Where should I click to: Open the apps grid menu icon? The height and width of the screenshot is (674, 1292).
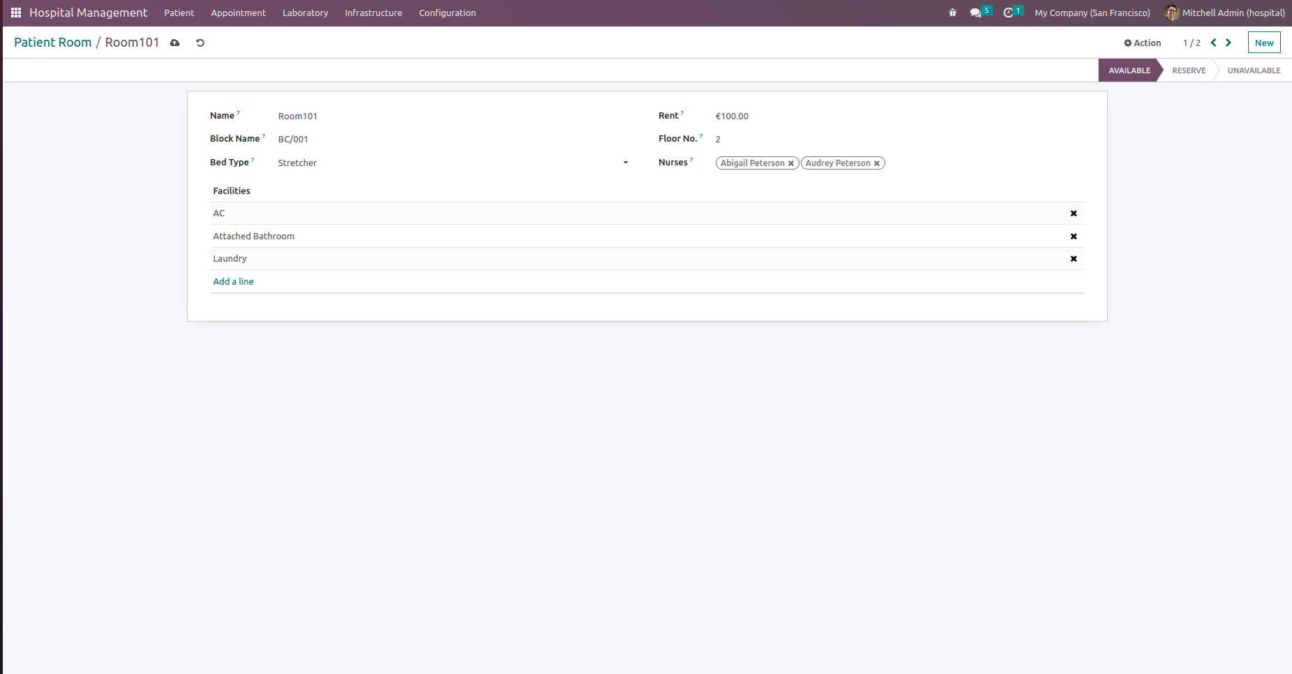pos(16,13)
